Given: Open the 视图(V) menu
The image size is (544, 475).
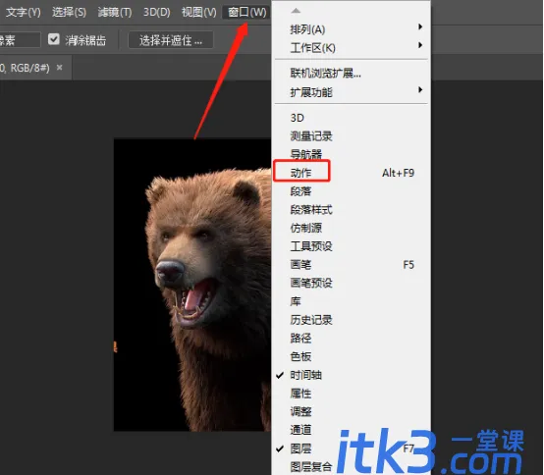Looking at the screenshot, I should click(x=198, y=13).
